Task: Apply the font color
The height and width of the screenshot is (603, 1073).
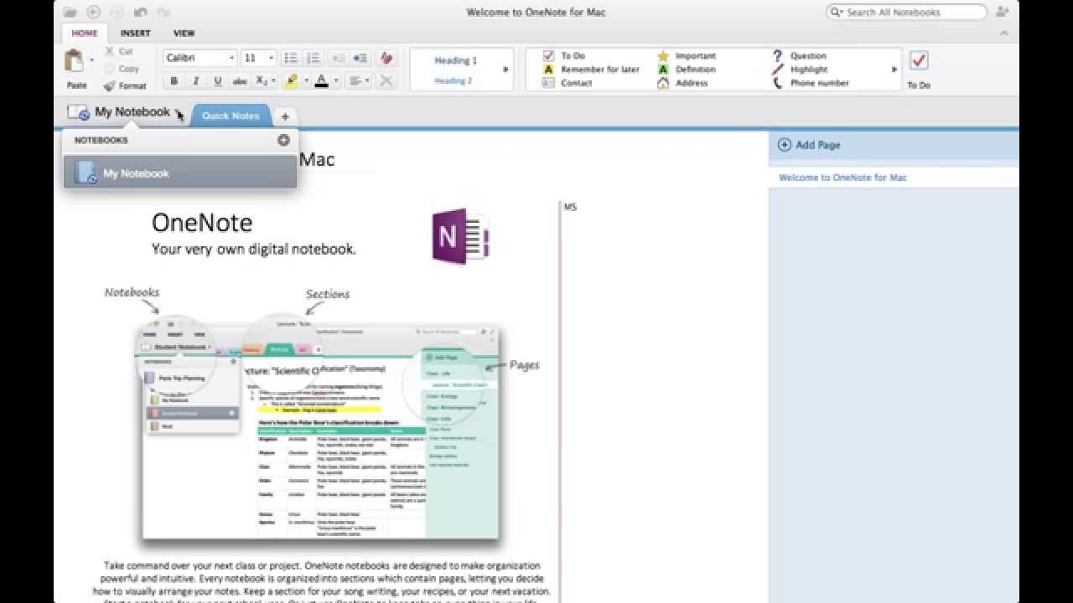Action: [322, 81]
